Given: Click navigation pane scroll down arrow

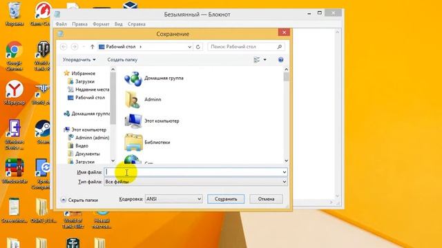Looking at the screenshot, I should (113, 161).
